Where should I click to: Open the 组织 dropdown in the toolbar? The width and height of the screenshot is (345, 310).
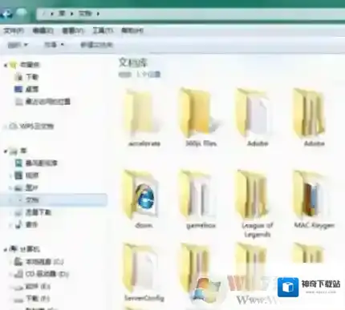coord(18,45)
